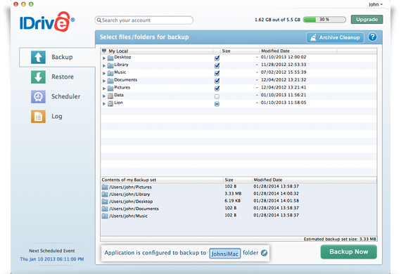Expand the Library folder tree
Image resolution: width=401 pixels, height=274 pixels.
click(x=104, y=65)
